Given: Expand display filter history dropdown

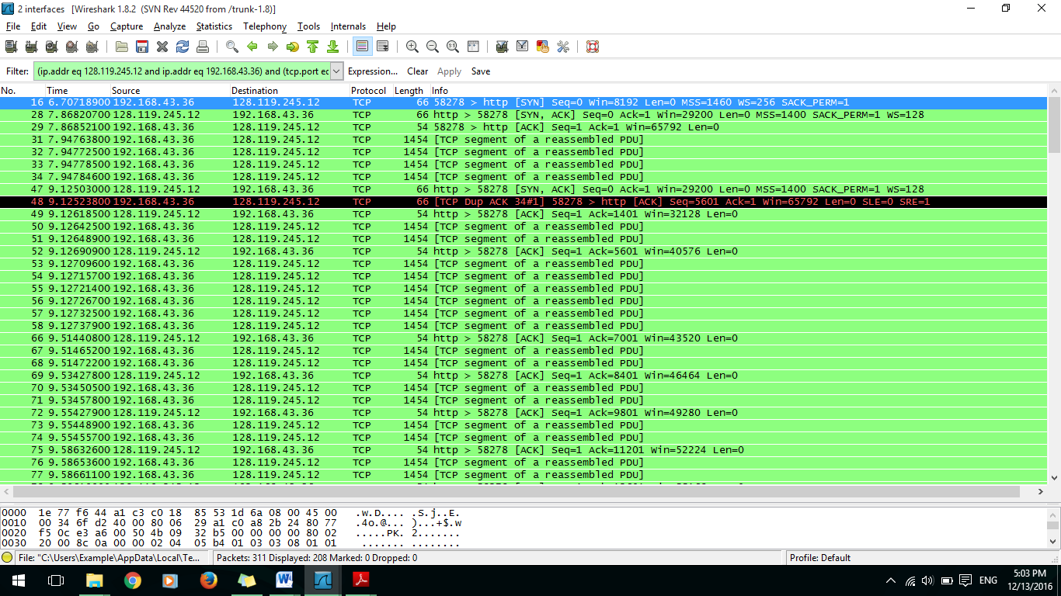Looking at the screenshot, I should click(x=337, y=71).
